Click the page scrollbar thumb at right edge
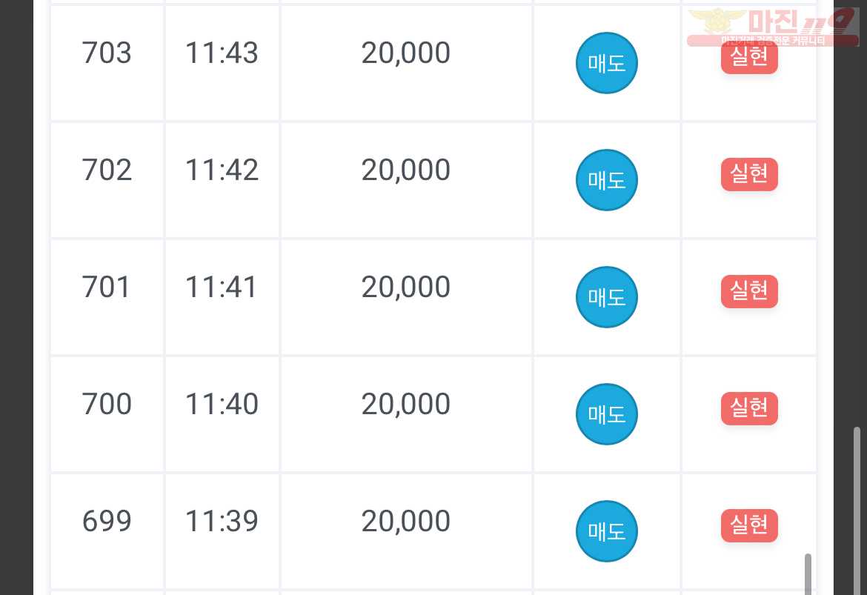 click(x=857, y=511)
